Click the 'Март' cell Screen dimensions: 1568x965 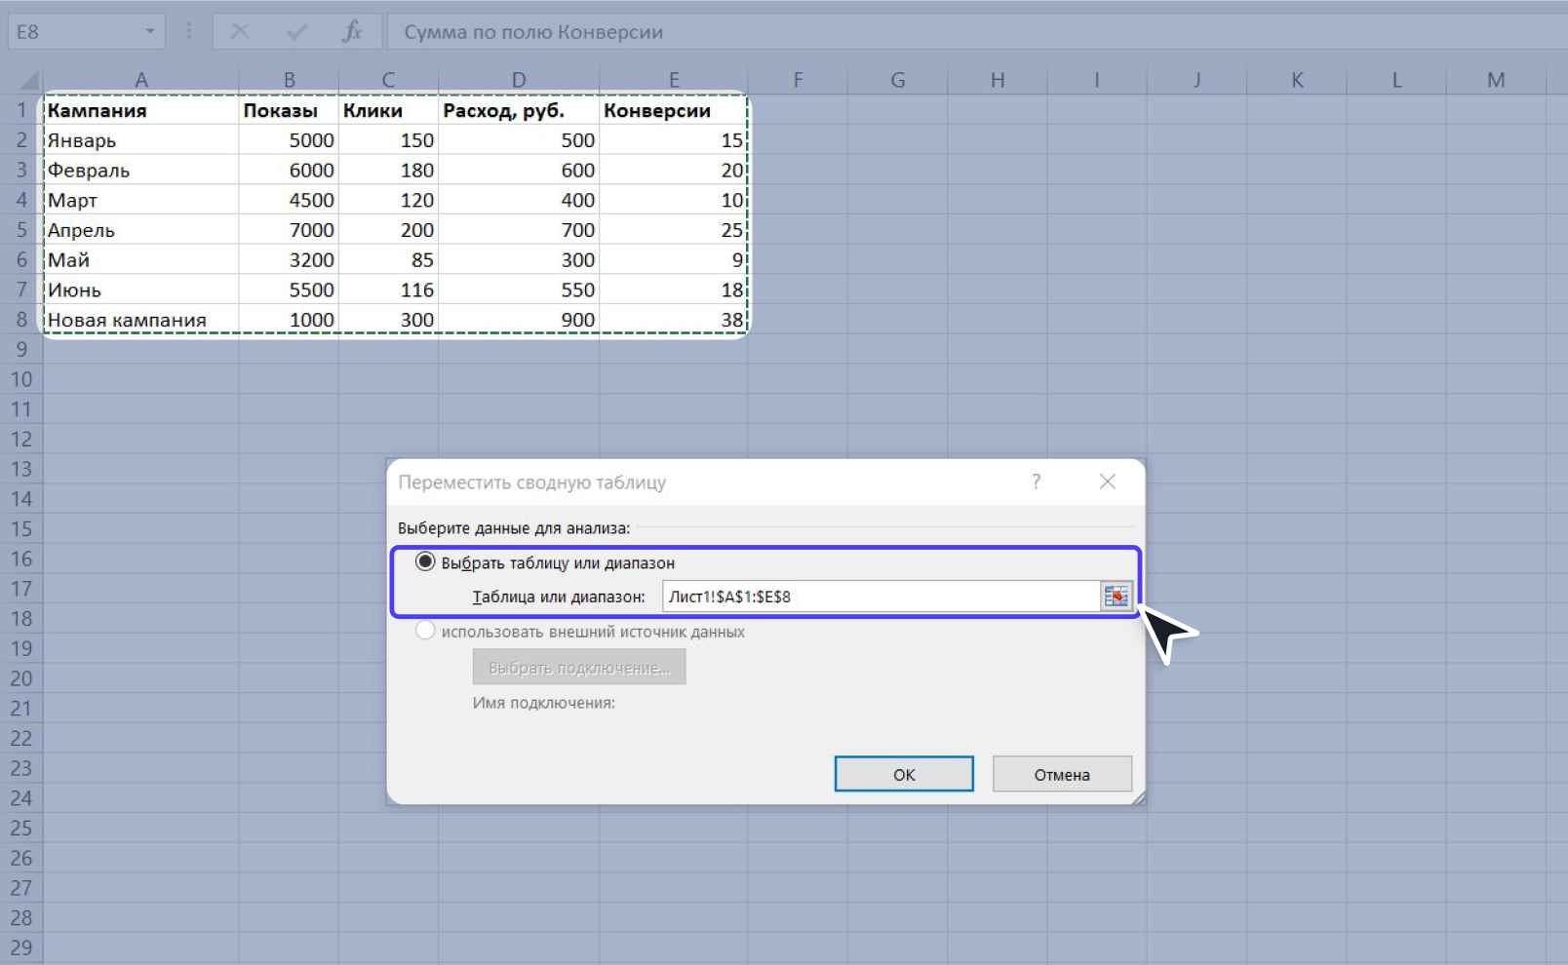(x=141, y=200)
